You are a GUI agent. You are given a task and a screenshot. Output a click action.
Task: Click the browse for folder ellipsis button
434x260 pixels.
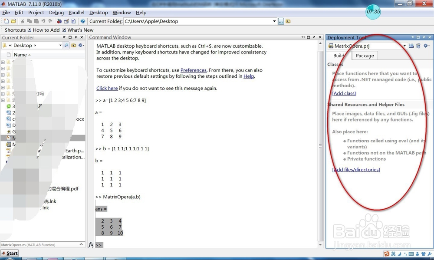(x=281, y=21)
